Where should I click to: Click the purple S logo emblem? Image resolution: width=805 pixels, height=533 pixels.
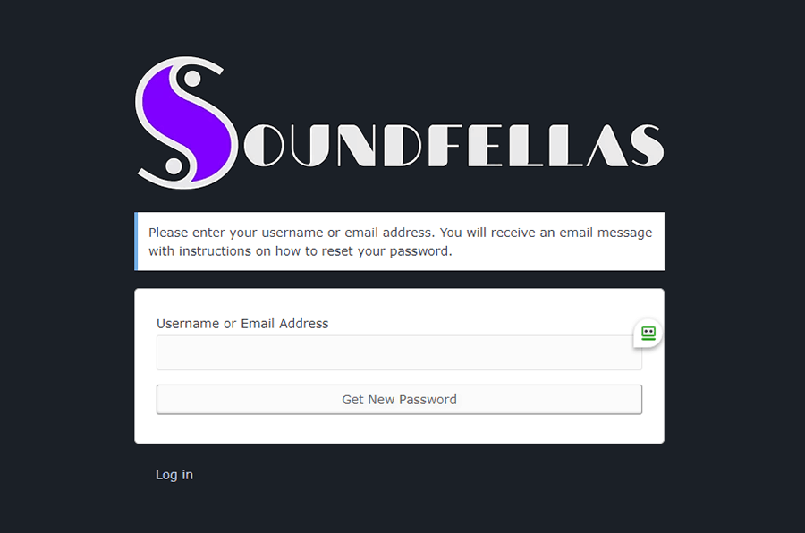click(187, 123)
